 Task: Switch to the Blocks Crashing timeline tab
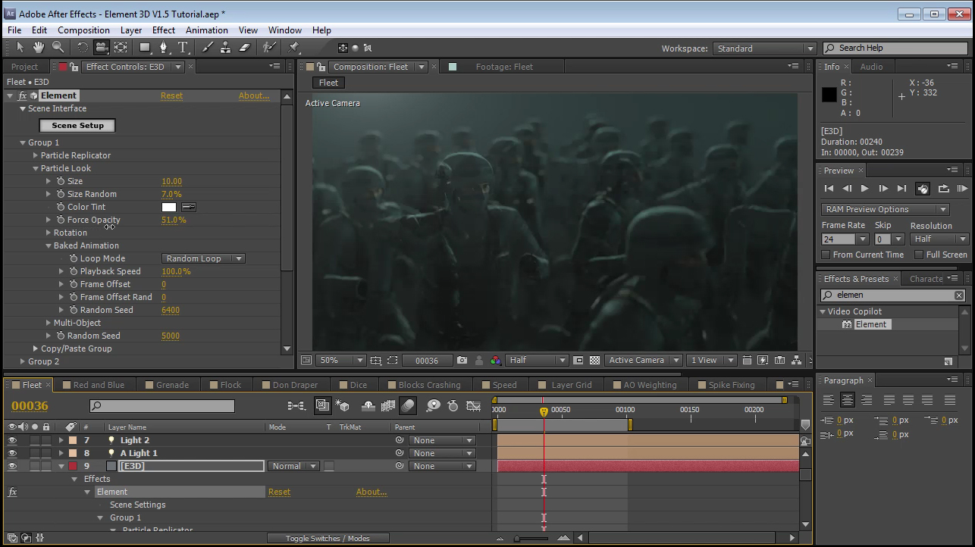[428, 385]
